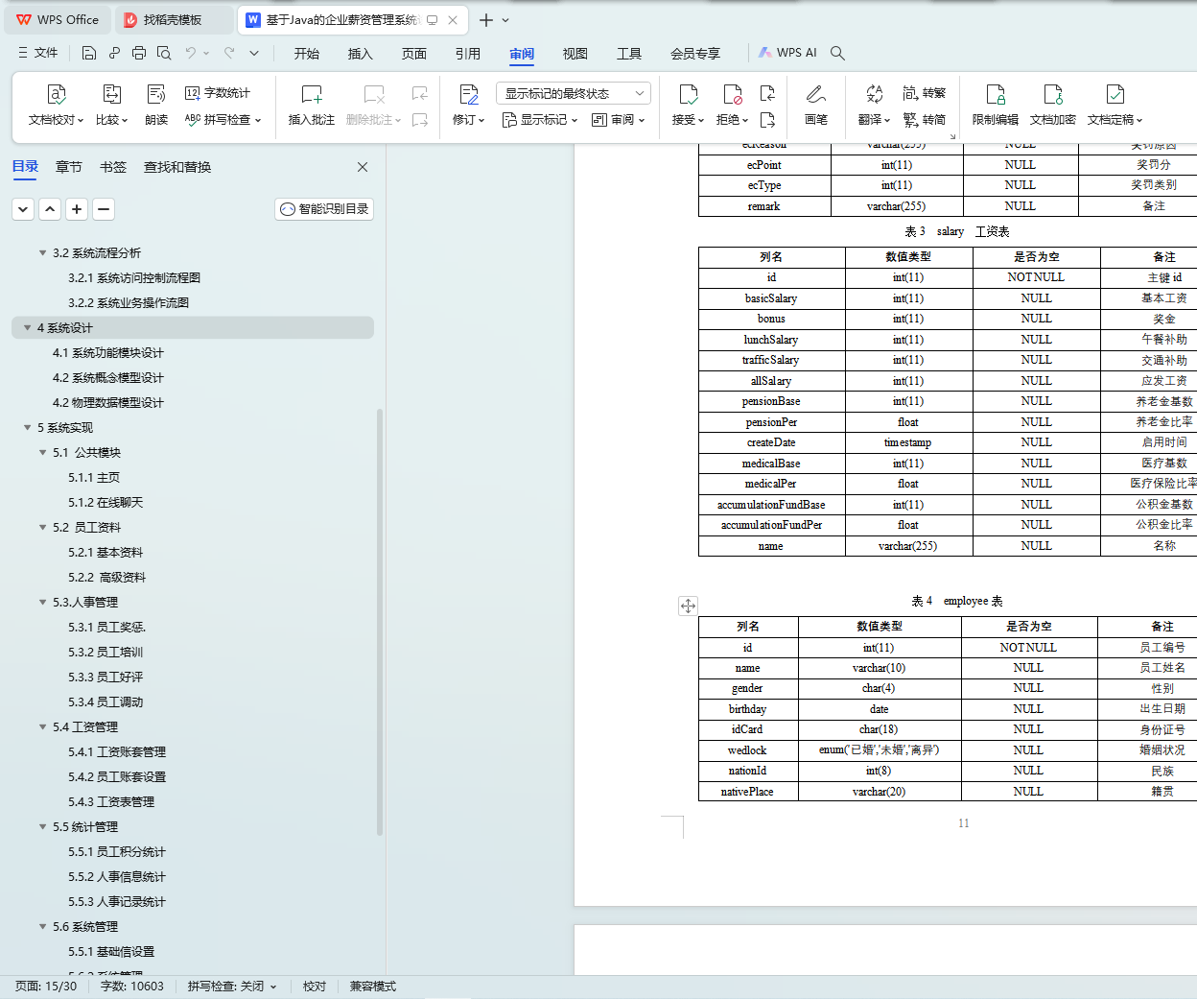Click the 文档校对 proofreading icon
The height and width of the screenshot is (999, 1197).
[56, 94]
